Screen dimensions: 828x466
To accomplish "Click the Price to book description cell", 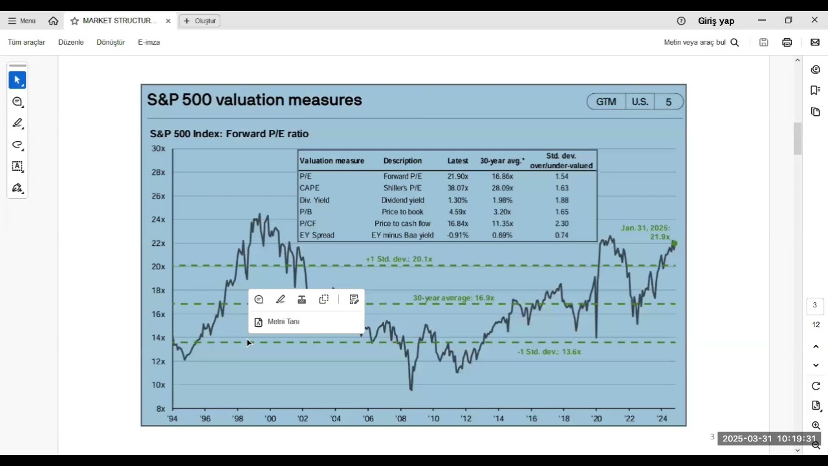I will [x=402, y=212].
